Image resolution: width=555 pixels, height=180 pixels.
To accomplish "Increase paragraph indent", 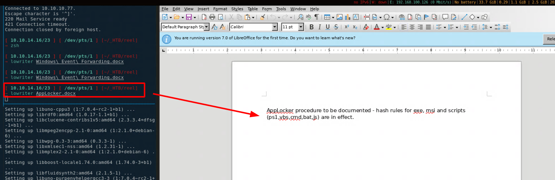I will click(x=466, y=27).
